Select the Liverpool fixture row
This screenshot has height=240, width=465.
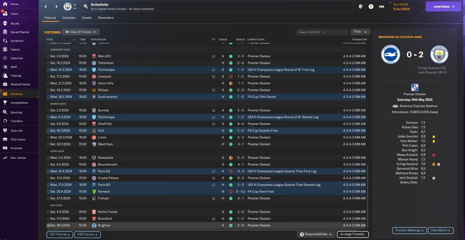pos(206,76)
